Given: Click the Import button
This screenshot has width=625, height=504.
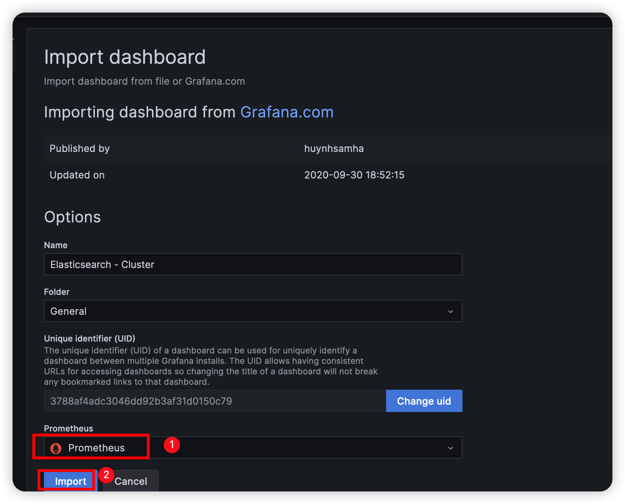Looking at the screenshot, I should click(x=70, y=481).
